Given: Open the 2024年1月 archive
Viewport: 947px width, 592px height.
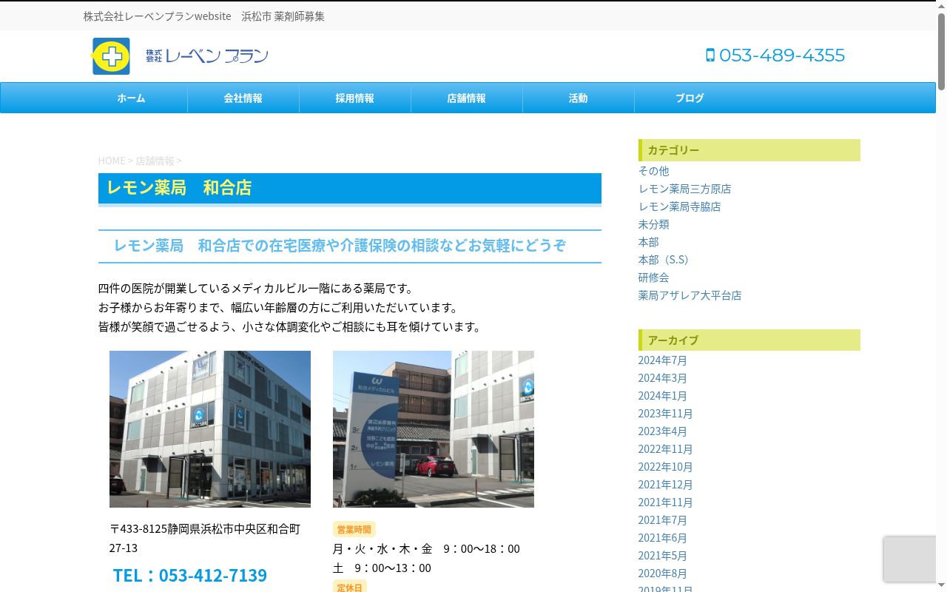Looking at the screenshot, I should (x=663, y=396).
